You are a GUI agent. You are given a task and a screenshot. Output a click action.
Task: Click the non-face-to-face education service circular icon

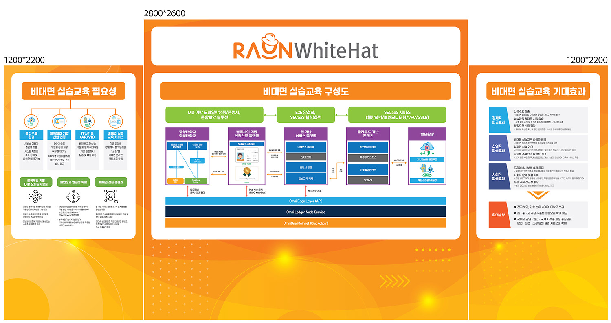coord(116,121)
